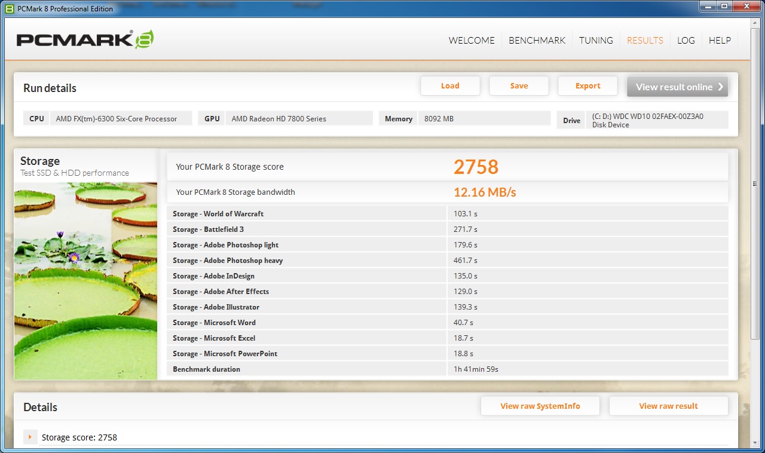Open the Welcome tab
This screenshot has height=453, width=765.
[472, 41]
